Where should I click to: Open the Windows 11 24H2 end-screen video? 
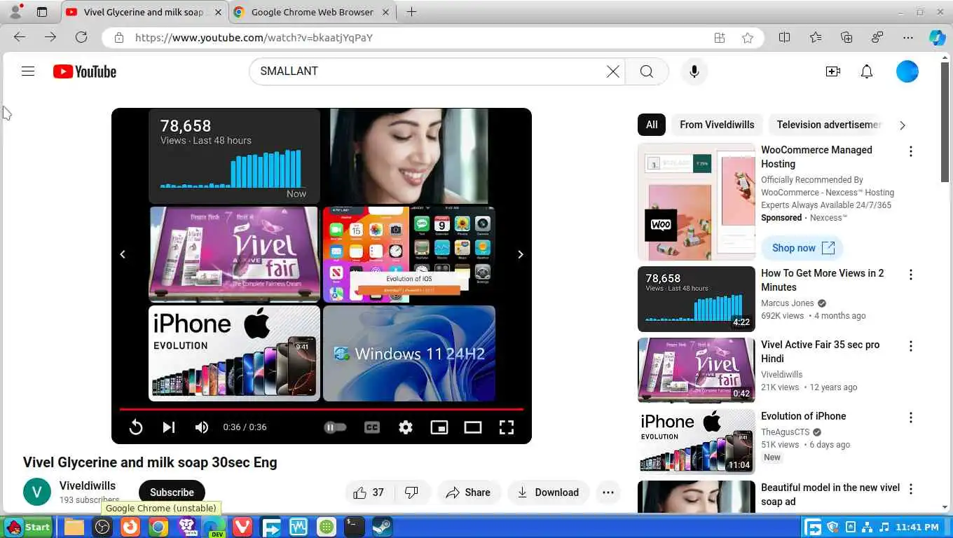click(x=409, y=353)
